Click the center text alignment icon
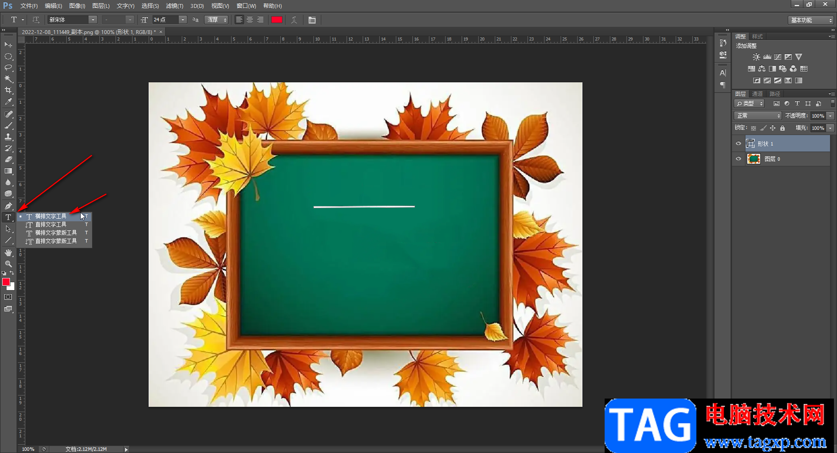The width and height of the screenshot is (837, 453). point(250,20)
